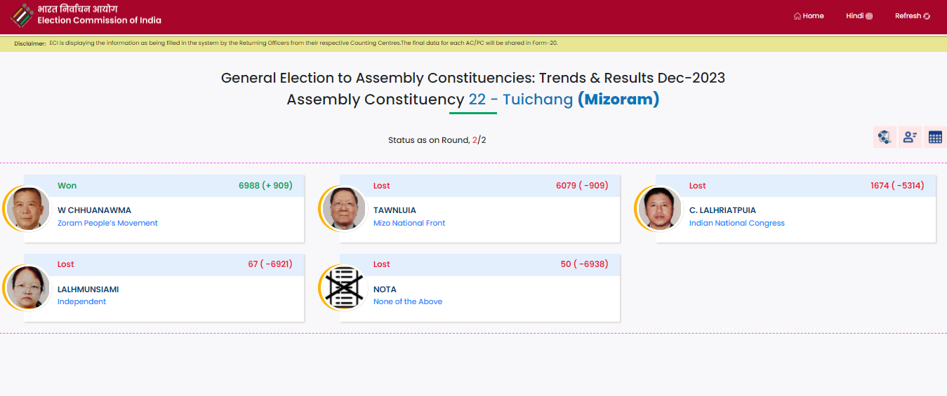Viewport: 947px width, 396px height.
Task: Open Indian National Congress party link
Action: point(736,223)
